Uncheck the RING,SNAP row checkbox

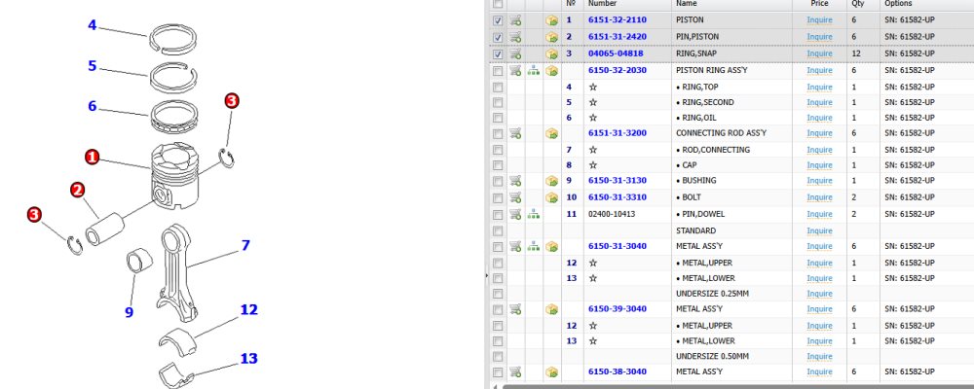point(498,54)
